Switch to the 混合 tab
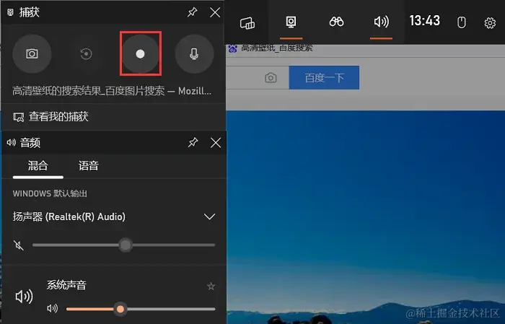Image resolution: width=505 pixels, height=324 pixels. pyautogui.click(x=38, y=167)
